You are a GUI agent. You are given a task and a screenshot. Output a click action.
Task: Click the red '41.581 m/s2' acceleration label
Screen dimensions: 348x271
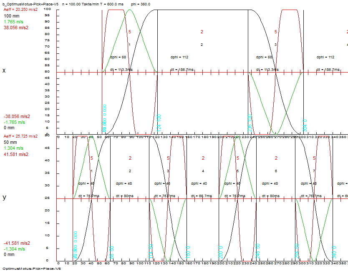pyautogui.click(x=16, y=154)
